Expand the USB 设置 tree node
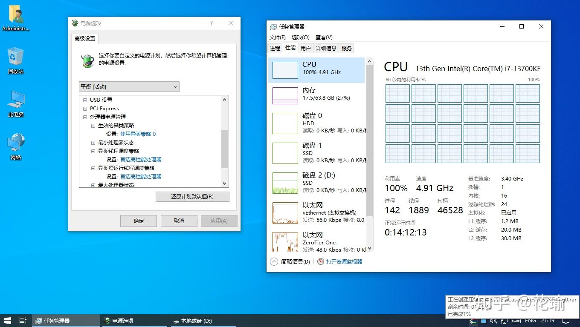Screen dimensions: 580x327 (84, 100)
